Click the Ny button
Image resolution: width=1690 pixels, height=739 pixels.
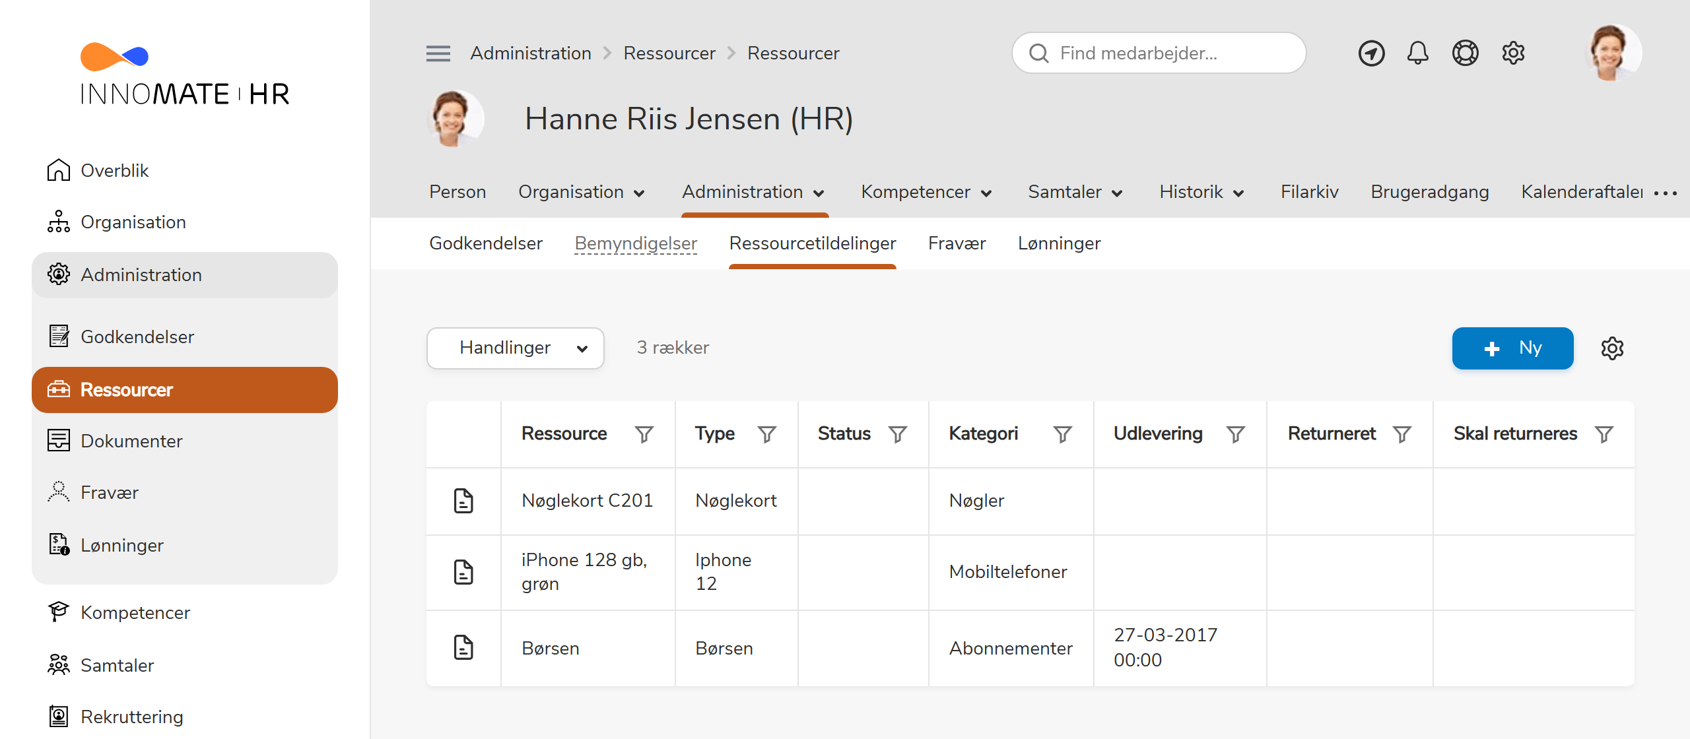click(1512, 348)
